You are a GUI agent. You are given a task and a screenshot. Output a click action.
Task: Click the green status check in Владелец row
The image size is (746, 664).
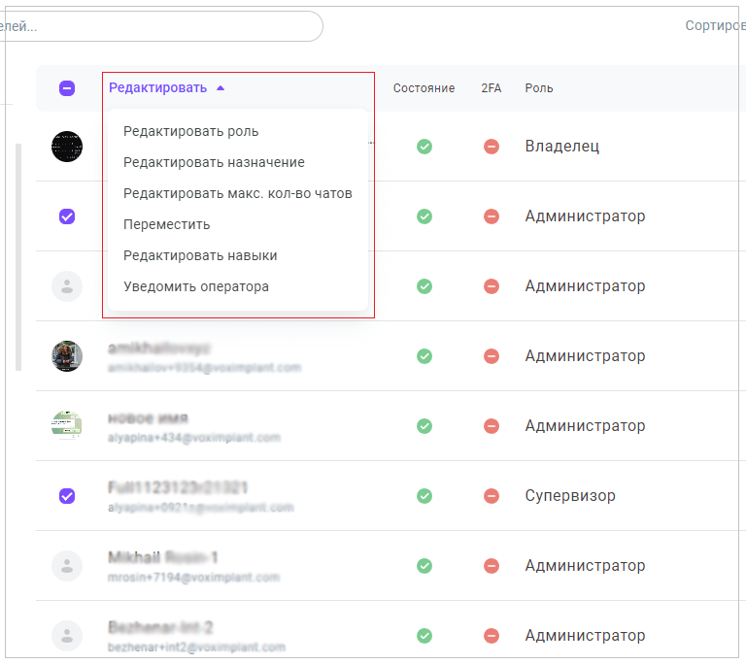424,147
